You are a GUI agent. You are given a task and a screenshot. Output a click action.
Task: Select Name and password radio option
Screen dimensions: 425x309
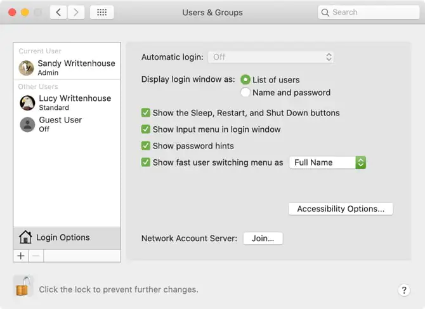point(245,93)
